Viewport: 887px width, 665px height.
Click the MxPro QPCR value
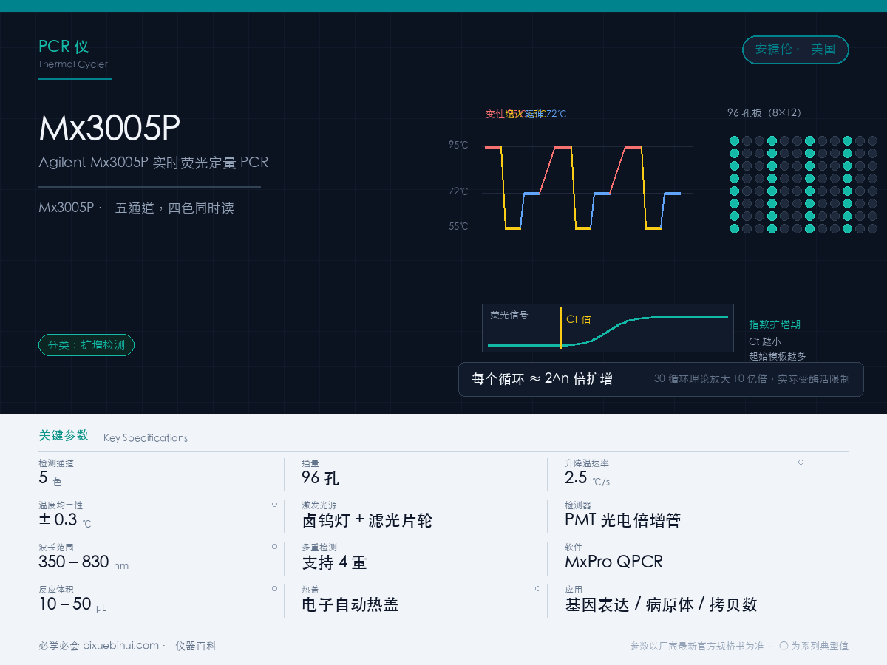tap(614, 562)
